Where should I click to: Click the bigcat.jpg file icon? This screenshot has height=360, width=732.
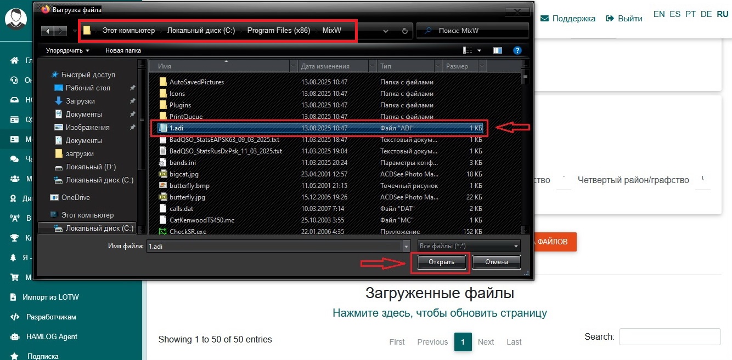tap(162, 174)
